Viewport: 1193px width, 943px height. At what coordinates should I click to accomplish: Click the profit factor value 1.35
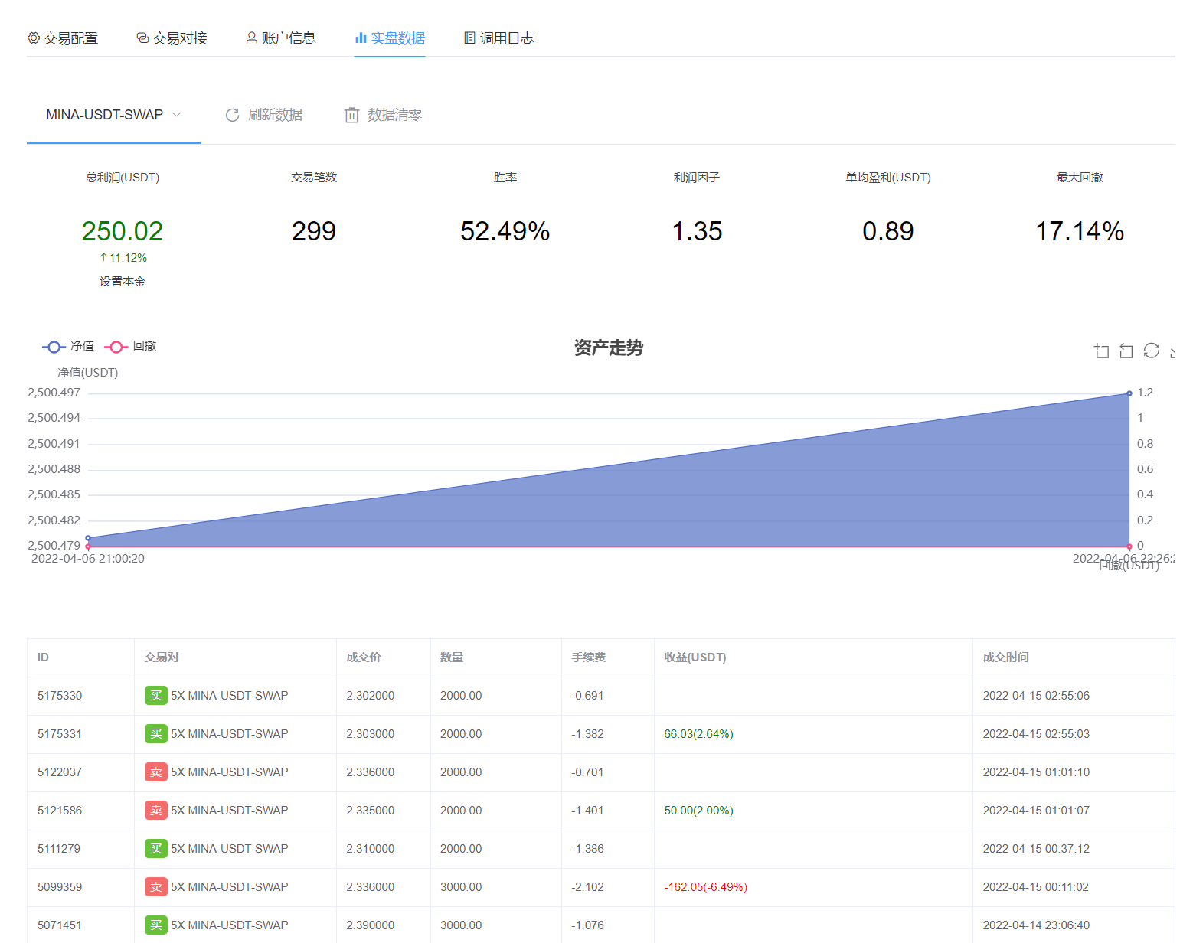coord(697,231)
